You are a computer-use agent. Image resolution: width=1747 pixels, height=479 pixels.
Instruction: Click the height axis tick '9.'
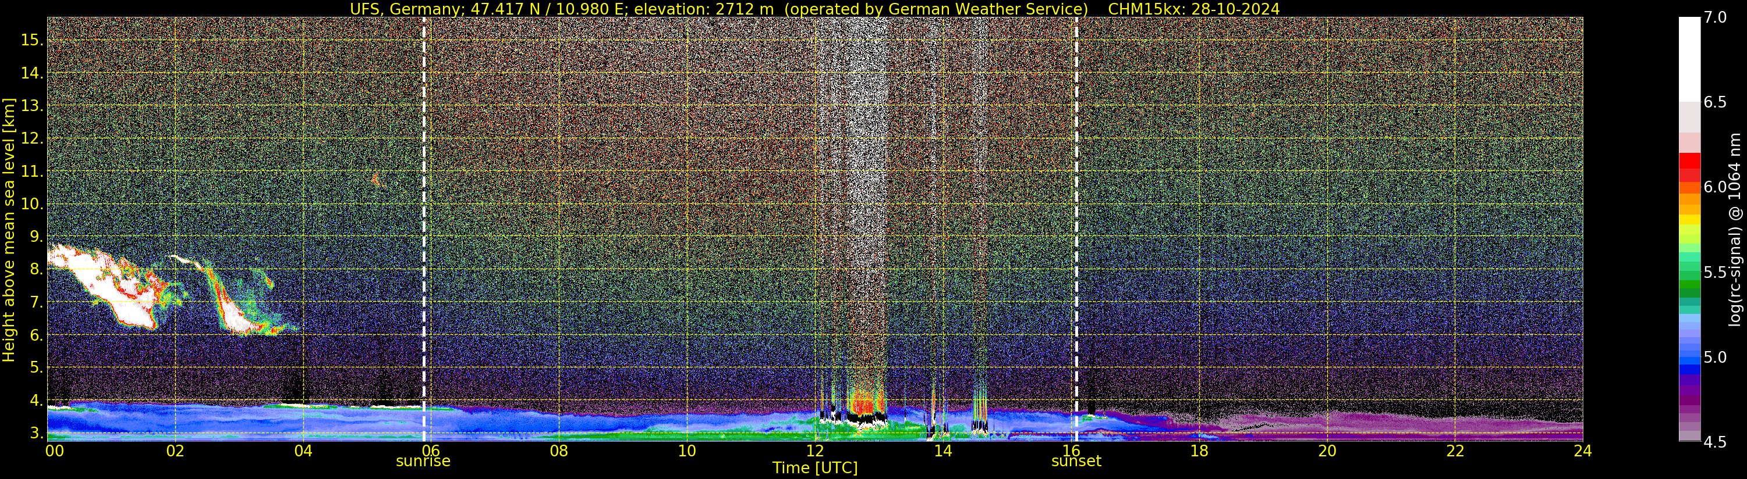[36, 237]
